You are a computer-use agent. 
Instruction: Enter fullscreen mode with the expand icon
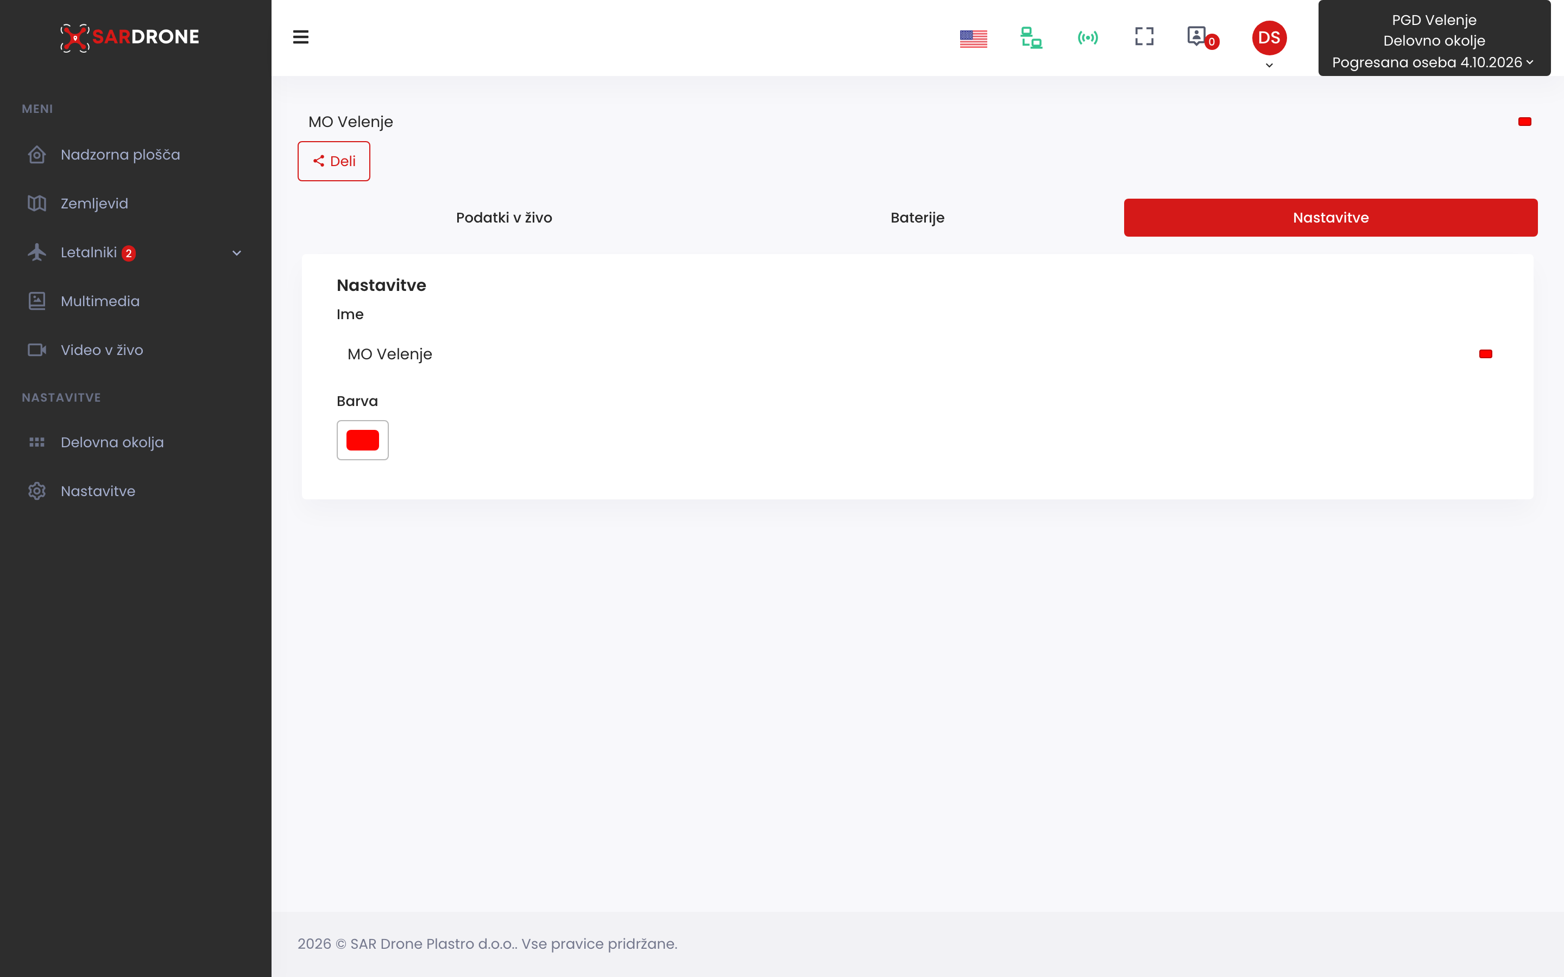tap(1144, 37)
